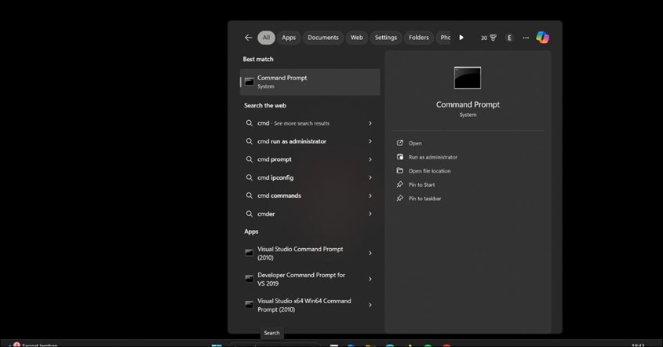Select the cmd prompt web suggestion text
The image size is (663, 347).
[x=275, y=159]
